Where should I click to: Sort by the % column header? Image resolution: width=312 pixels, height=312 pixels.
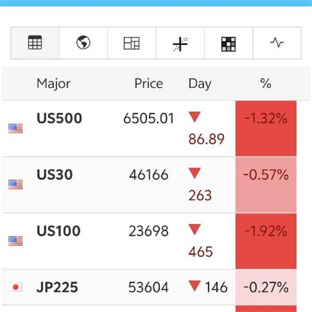(x=266, y=84)
